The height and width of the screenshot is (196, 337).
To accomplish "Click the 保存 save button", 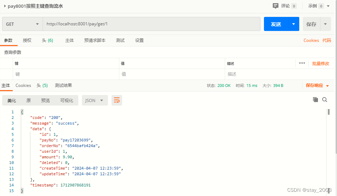I will (x=312, y=24).
